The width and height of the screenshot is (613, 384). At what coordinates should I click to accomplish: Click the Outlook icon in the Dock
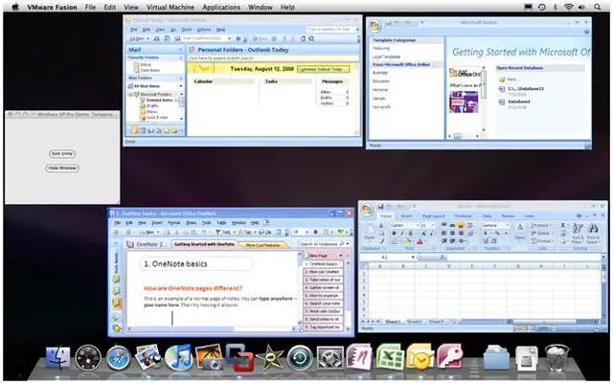click(420, 356)
